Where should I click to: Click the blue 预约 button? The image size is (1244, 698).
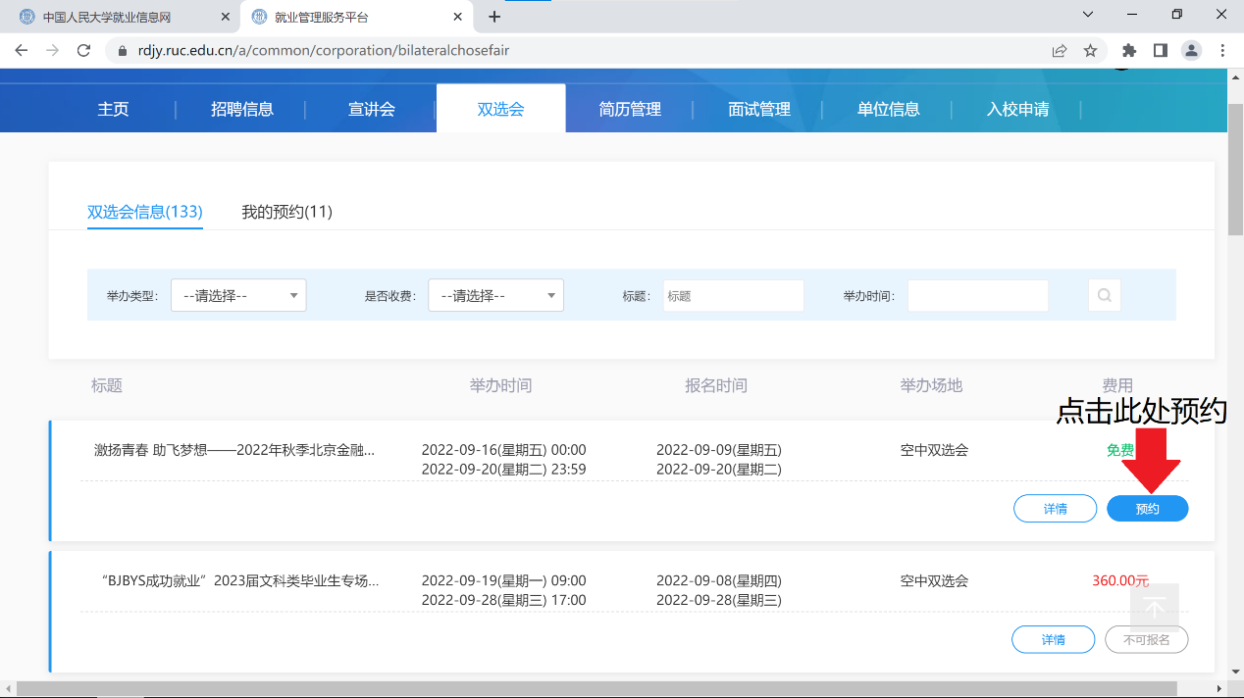(x=1147, y=509)
